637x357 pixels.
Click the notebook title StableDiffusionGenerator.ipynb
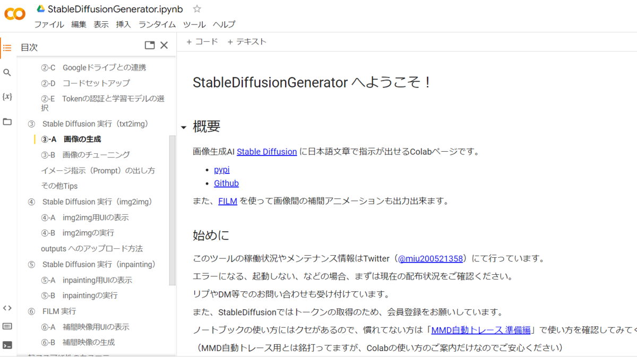click(115, 9)
